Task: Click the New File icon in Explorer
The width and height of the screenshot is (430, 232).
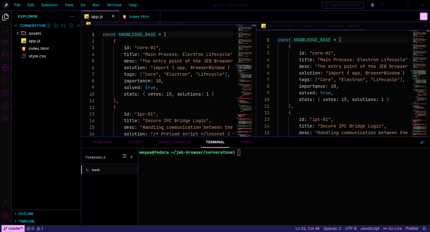Action: coord(49,26)
